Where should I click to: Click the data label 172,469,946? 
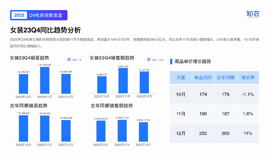(23, 113)
